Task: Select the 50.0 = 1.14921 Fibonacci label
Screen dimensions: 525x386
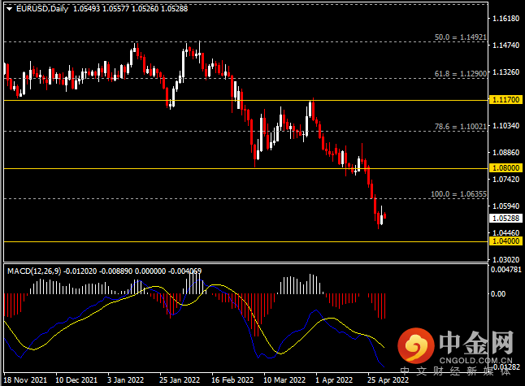Action: [x=460, y=37]
